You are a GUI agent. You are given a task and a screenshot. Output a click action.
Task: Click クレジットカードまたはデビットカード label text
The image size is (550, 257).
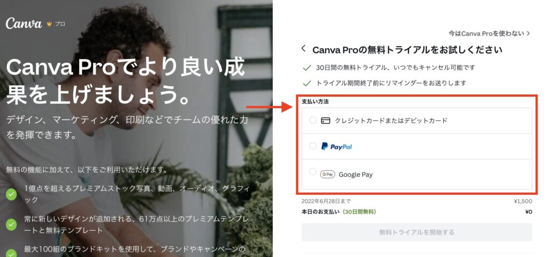[x=391, y=120]
